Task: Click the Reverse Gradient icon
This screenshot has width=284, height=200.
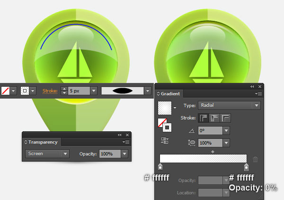Action: pos(165,141)
